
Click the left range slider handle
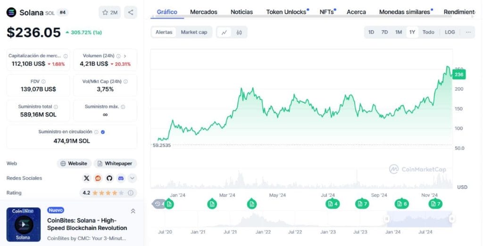click(x=387, y=219)
